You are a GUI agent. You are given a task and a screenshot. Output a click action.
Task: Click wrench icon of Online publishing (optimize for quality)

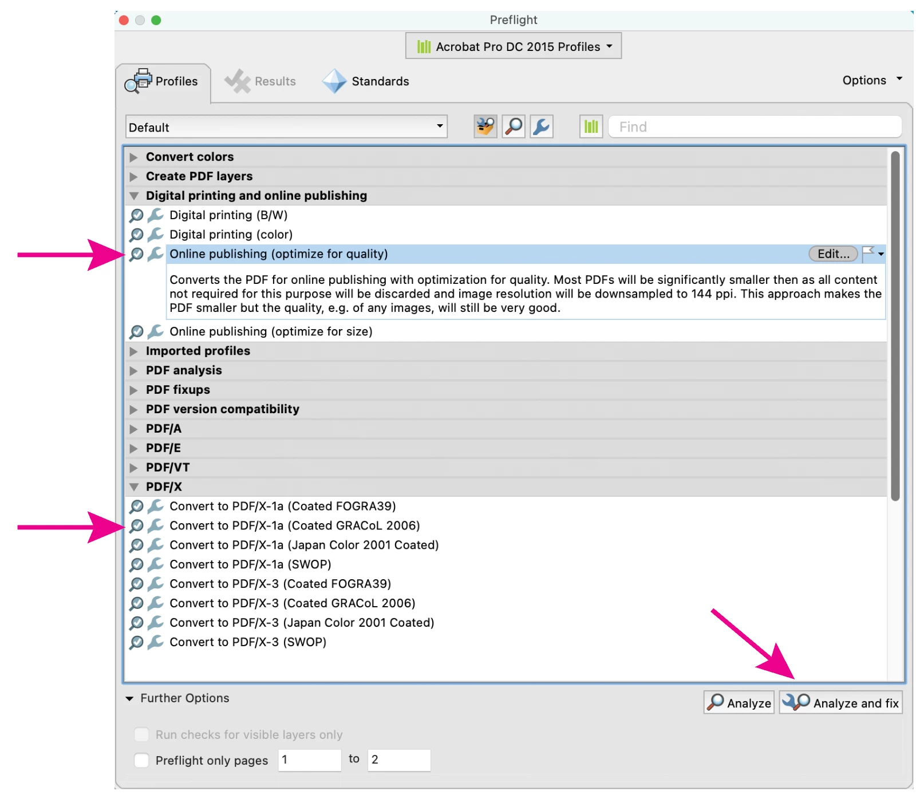click(155, 254)
